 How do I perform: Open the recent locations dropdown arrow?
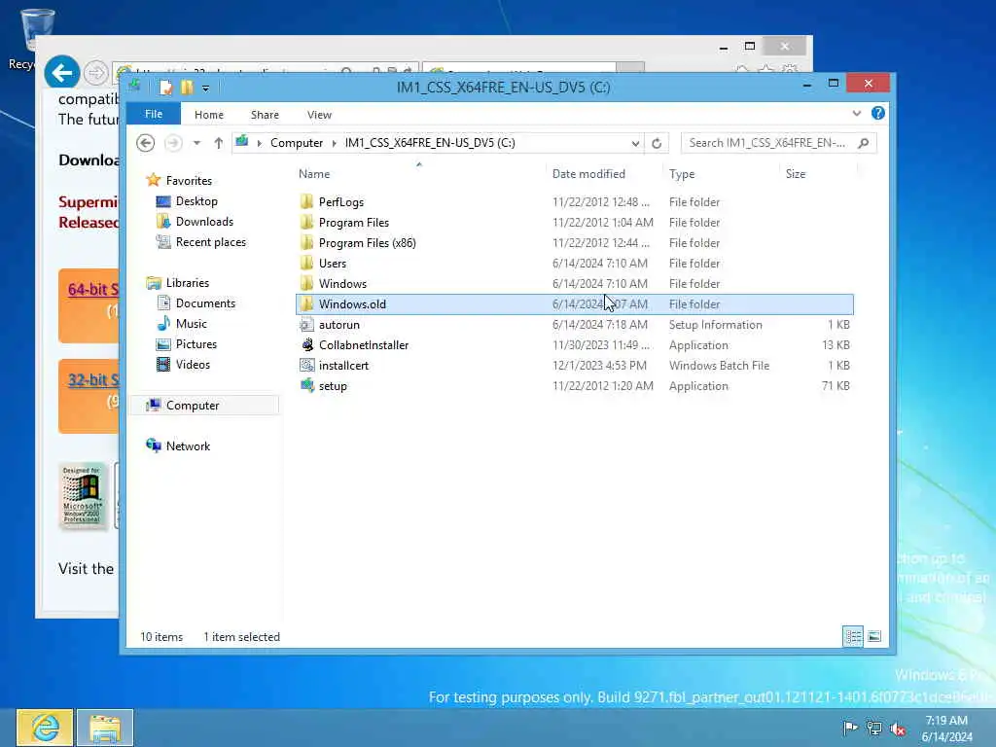[x=196, y=143]
